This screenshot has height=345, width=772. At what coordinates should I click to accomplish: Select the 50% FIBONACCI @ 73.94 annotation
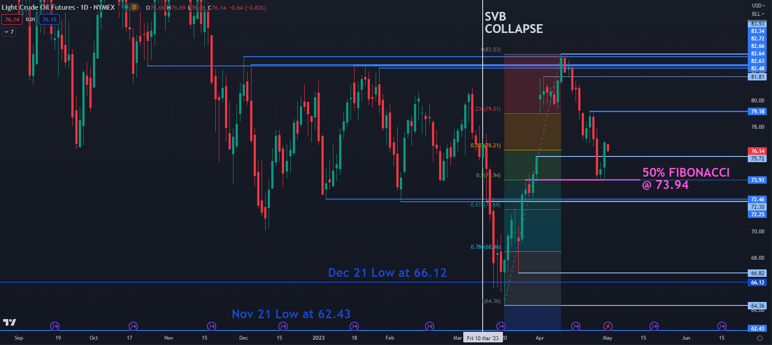[x=686, y=178]
